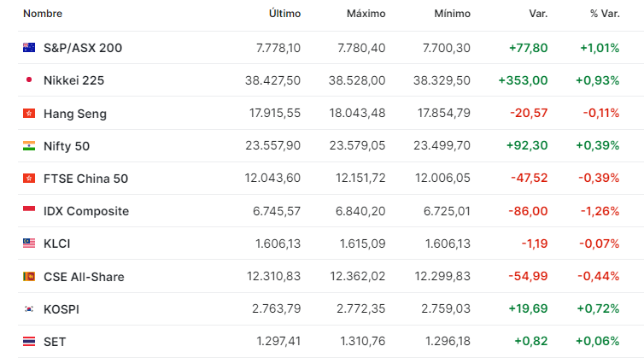Screen dimensions: 644x358
Task: Click the Malaysia flag icon beside KLCI
Action: coord(29,244)
